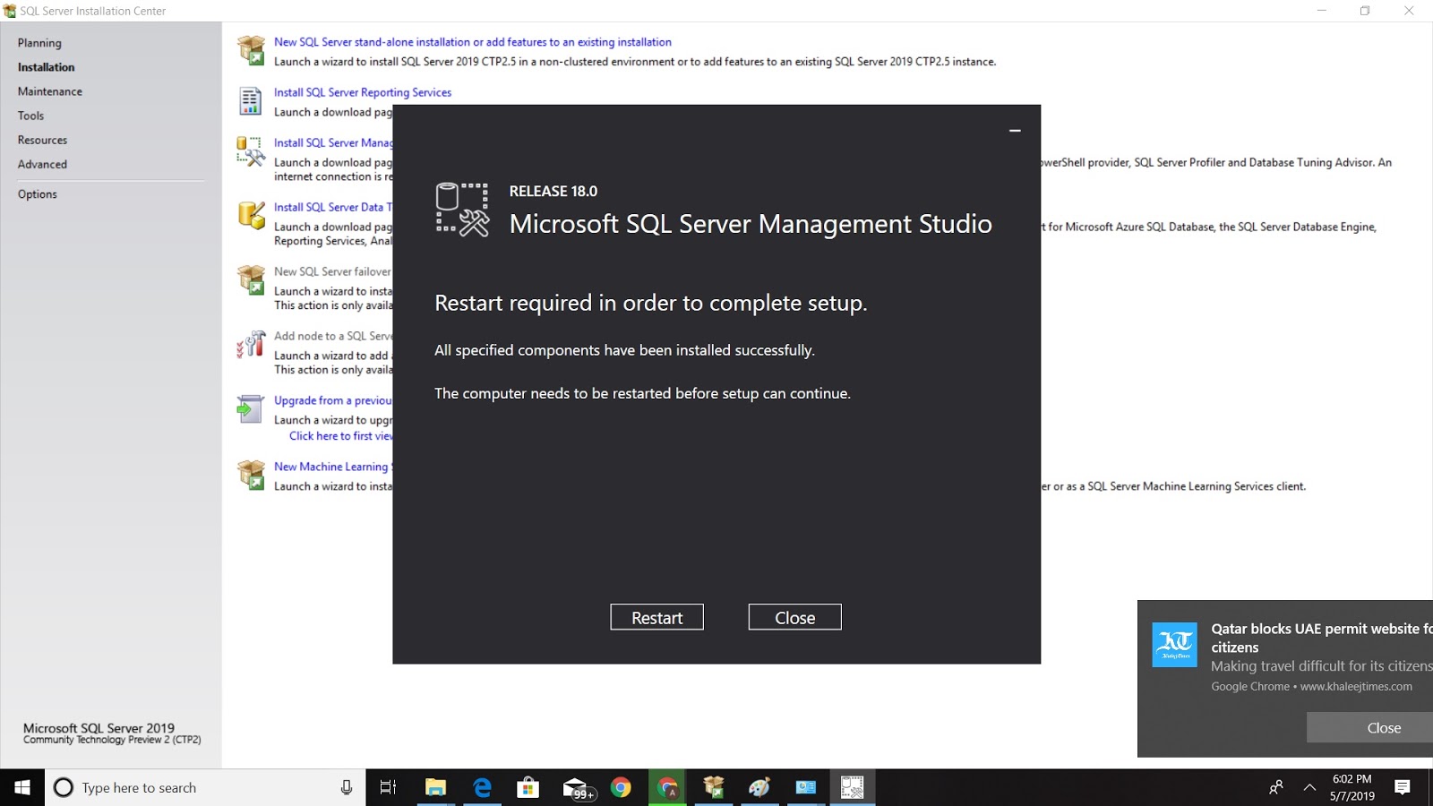Click Install SQL Server Management Tools link
This screenshot has width=1433, height=806.
tap(333, 142)
